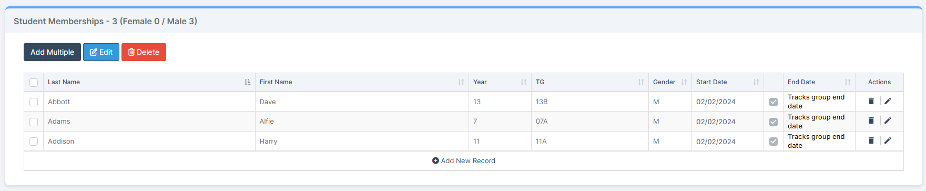Click the red Delete button
This screenshot has height=191, width=926.
(144, 52)
